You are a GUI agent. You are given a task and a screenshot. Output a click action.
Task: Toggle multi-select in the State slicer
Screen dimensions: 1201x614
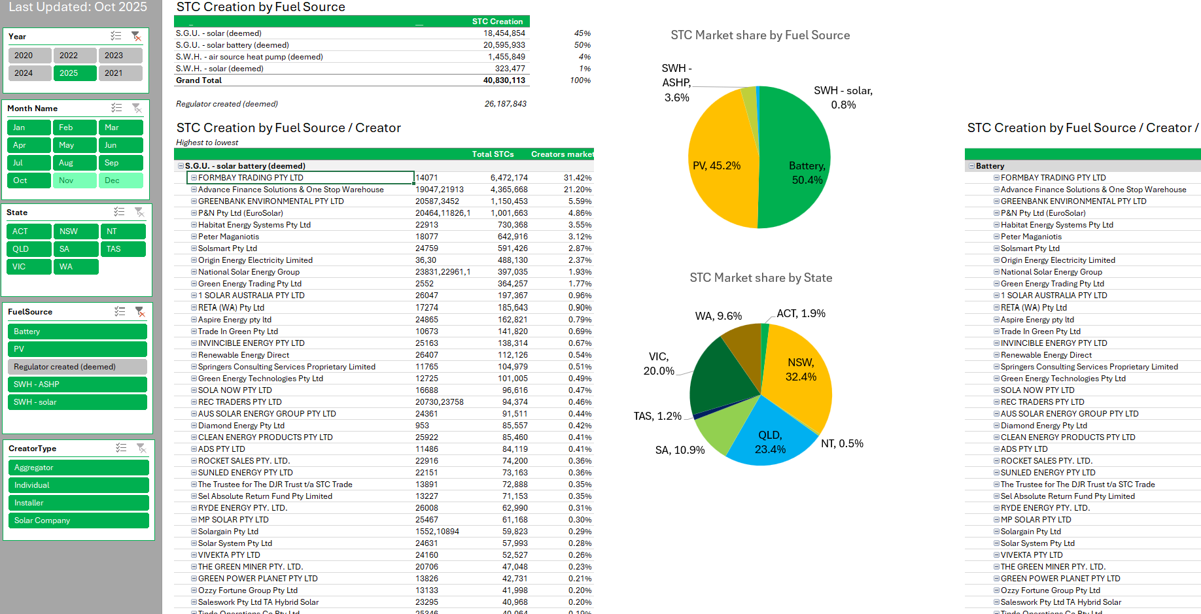pos(119,212)
